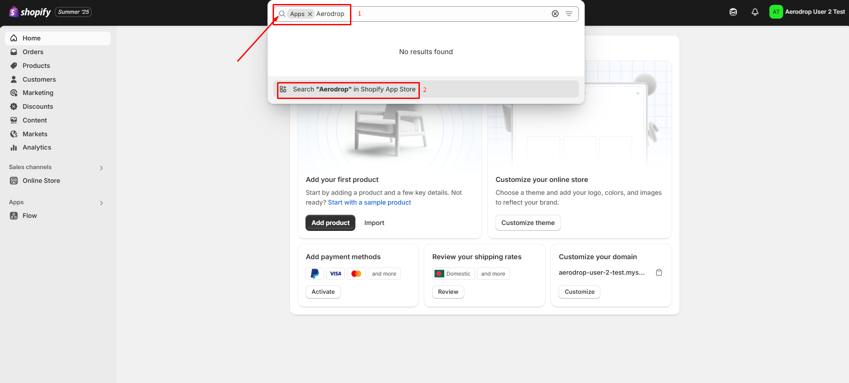The width and height of the screenshot is (849, 383).
Task: Click the Visa payment icon
Action: [336, 274]
